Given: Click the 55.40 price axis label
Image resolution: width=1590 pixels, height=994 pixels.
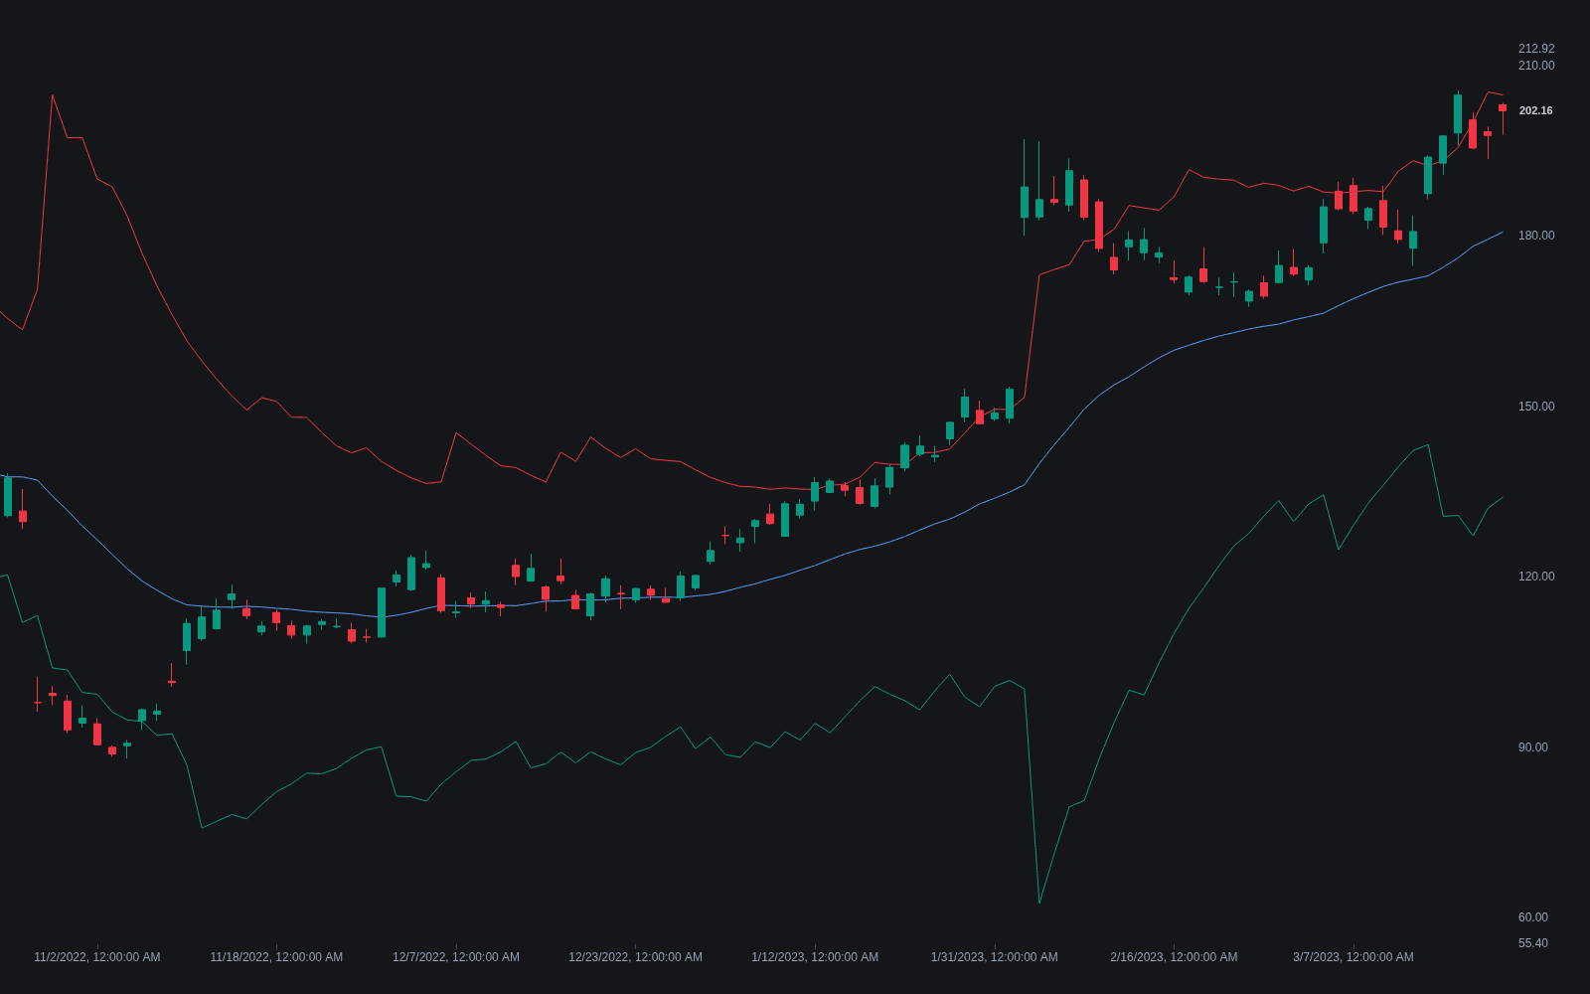Looking at the screenshot, I should 1533,943.
